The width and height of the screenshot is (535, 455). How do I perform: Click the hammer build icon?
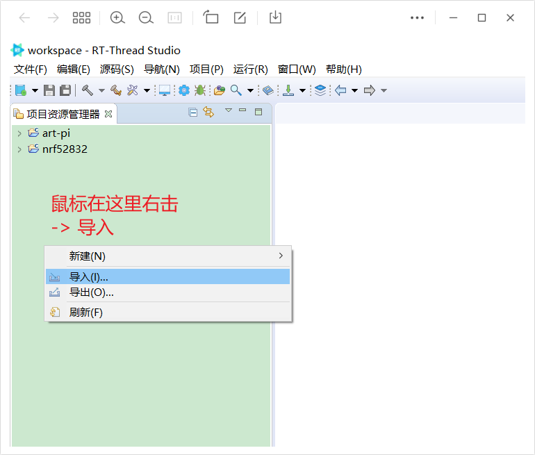[87, 90]
